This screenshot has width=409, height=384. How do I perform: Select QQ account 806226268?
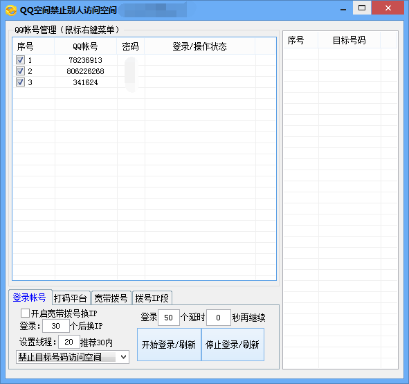click(x=85, y=71)
